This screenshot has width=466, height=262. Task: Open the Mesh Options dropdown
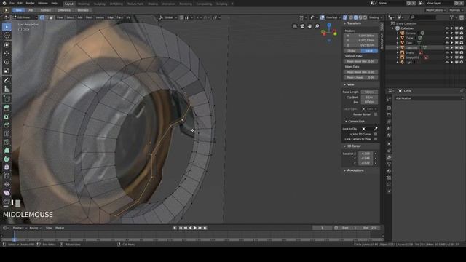435,10
